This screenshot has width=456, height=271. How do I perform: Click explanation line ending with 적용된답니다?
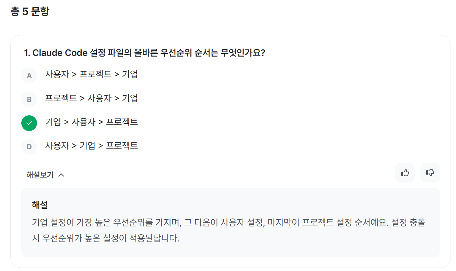pyautogui.click(x=105, y=238)
